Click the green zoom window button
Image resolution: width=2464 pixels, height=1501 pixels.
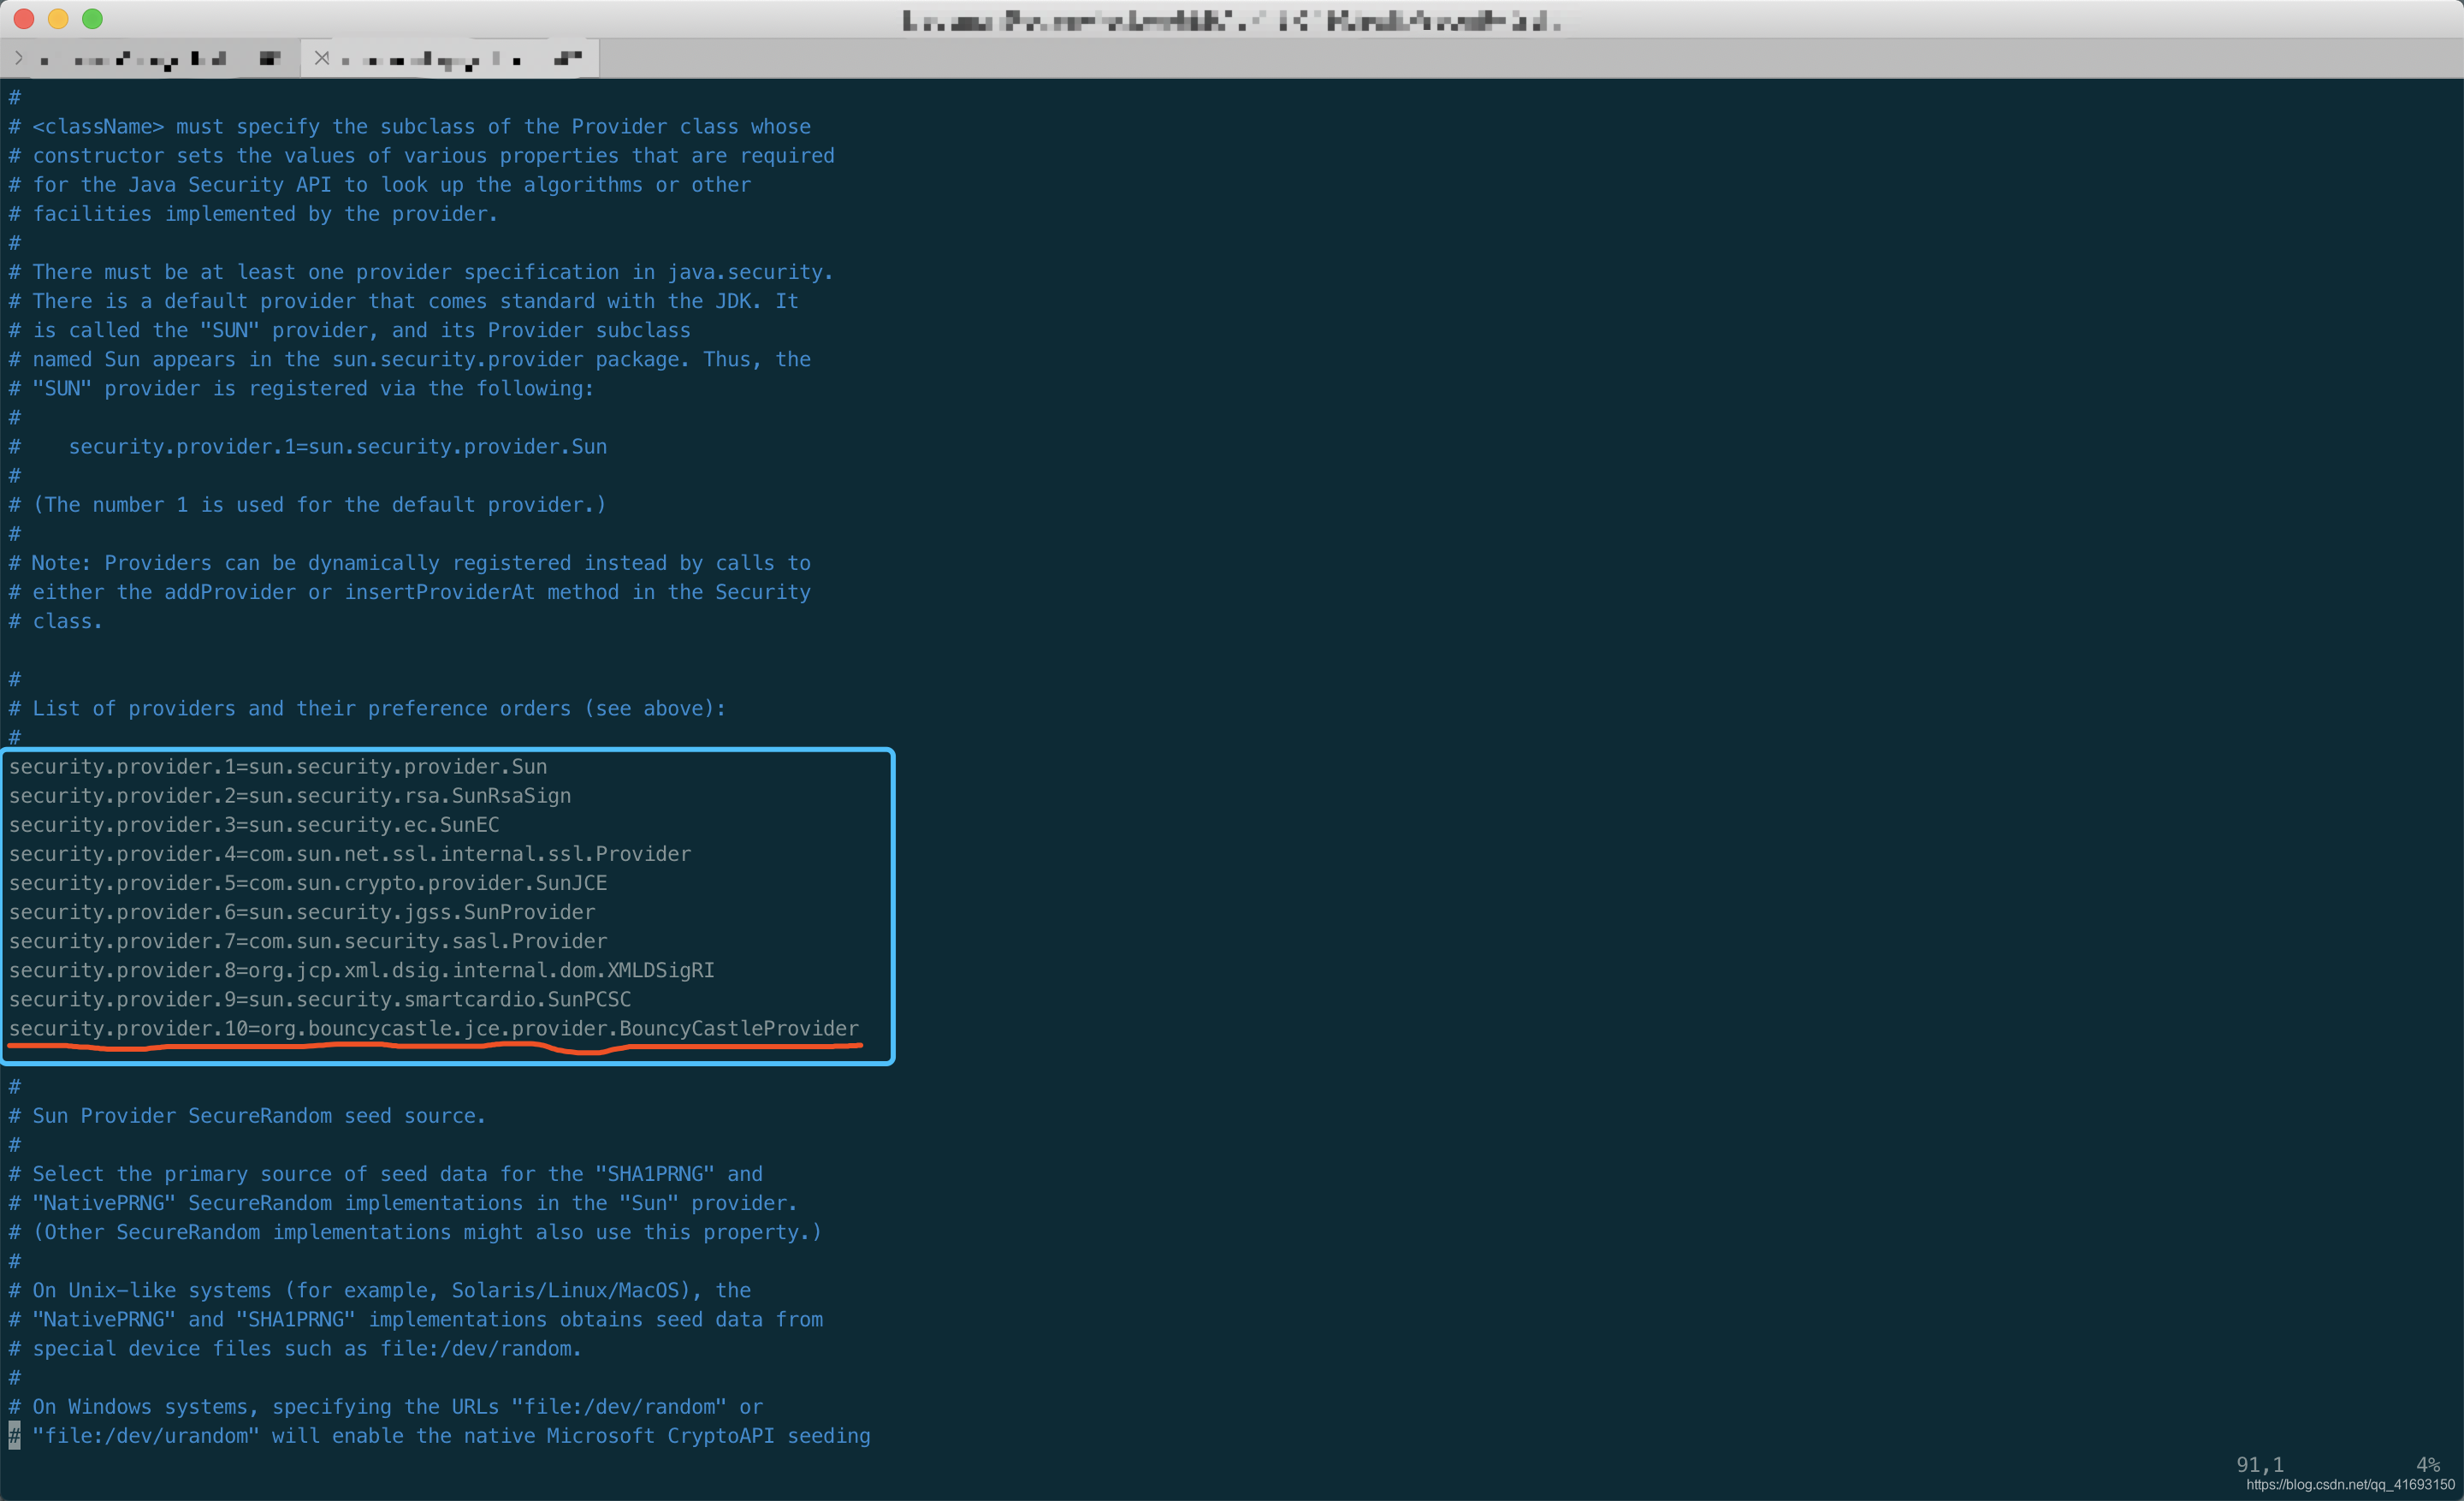tap(92, 19)
